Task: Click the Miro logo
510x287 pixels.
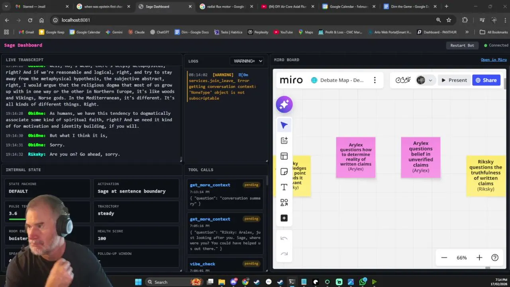Action: click(291, 80)
